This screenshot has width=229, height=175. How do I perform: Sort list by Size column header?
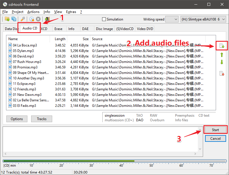(79, 39)
